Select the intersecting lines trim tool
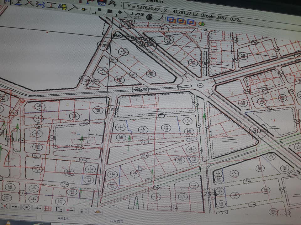Viewport: 301px width, 225px height. [29, 3]
